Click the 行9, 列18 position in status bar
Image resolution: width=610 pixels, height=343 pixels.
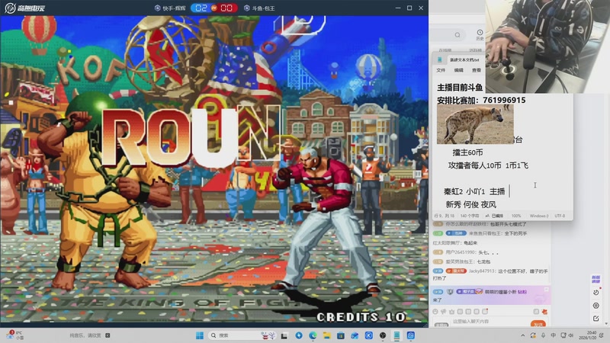(444, 216)
